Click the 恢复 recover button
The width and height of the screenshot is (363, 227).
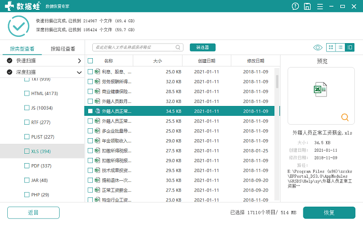click(x=329, y=212)
